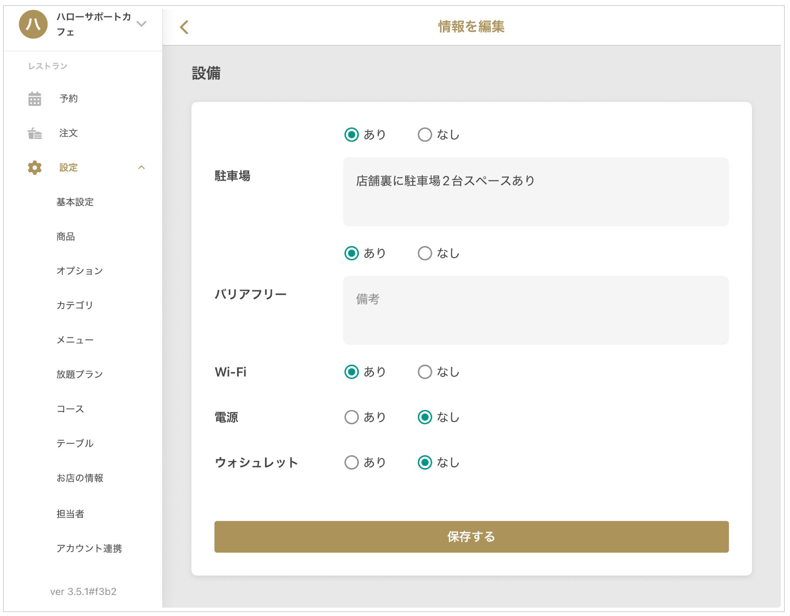Select なし for parking lot
This screenshot has height=616, width=790.
pyautogui.click(x=425, y=135)
